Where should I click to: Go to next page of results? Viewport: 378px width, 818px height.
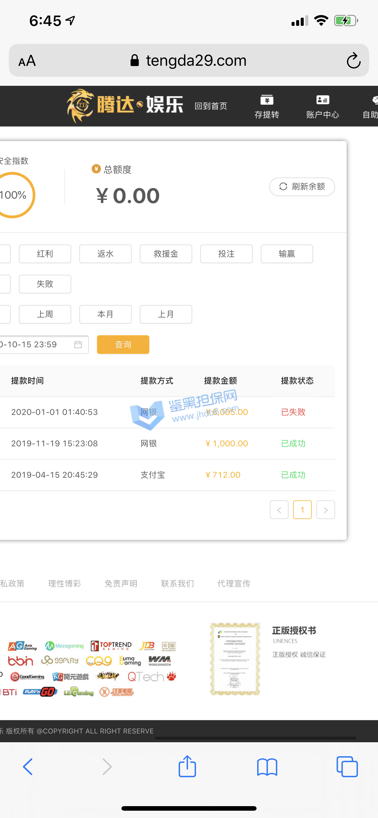pyautogui.click(x=325, y=510)
